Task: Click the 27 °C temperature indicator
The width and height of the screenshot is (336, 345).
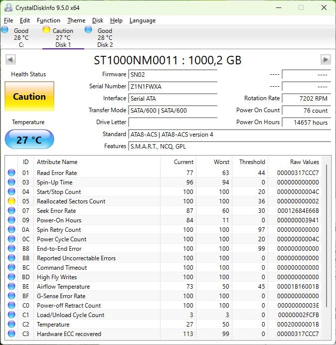Action: coord(29,140)
